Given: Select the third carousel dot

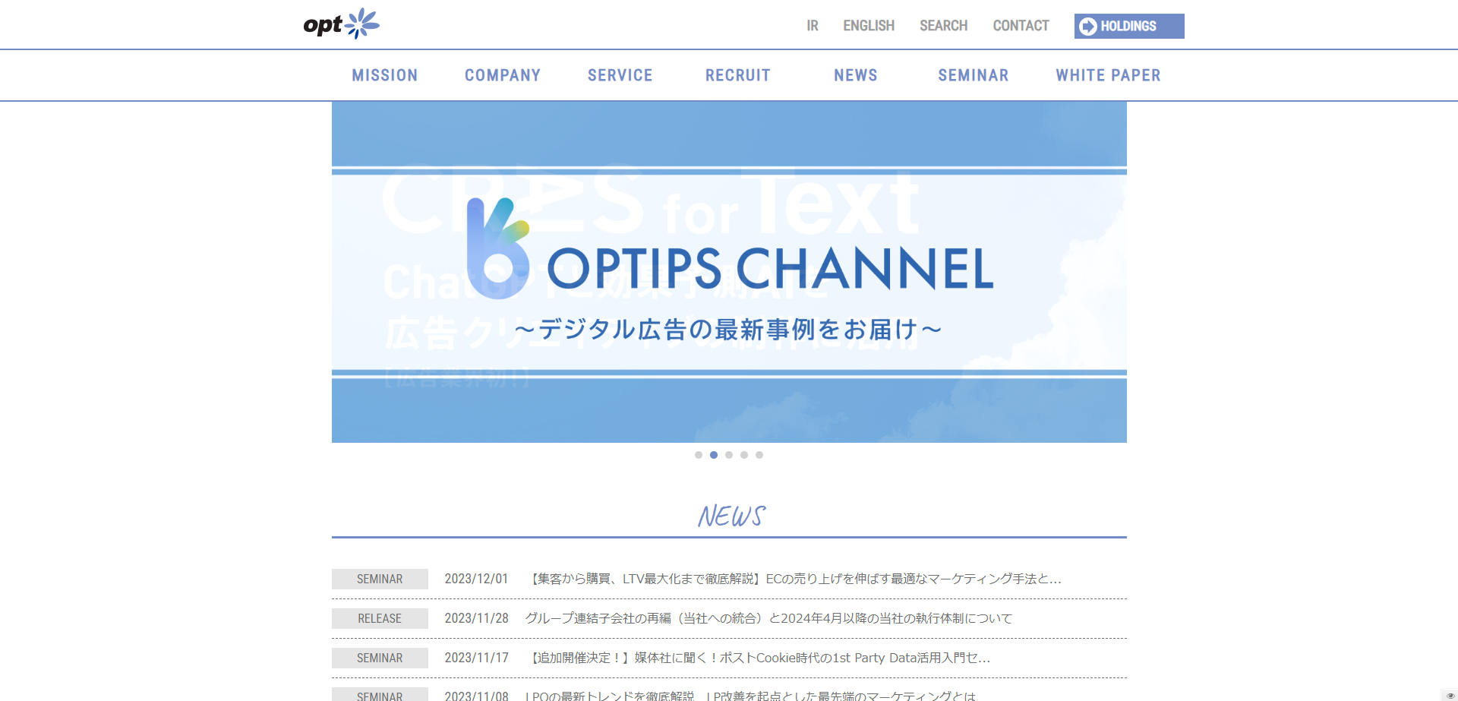Looking at the screenshot, I should [729, 455].
